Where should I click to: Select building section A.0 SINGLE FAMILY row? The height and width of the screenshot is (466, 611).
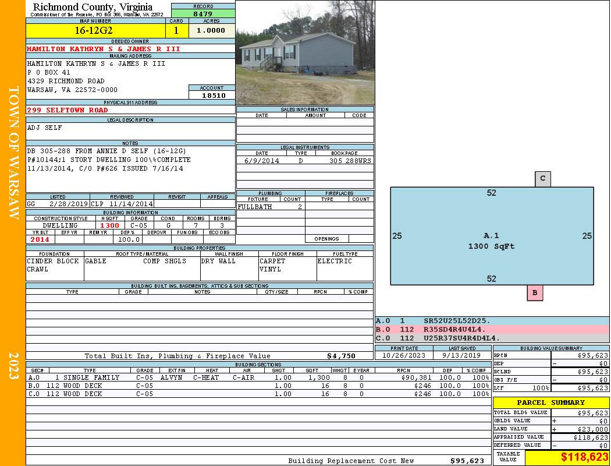tap(259, 377)
